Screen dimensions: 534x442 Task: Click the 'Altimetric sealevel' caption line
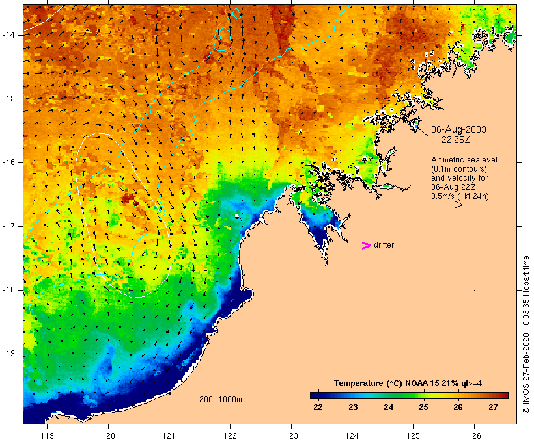pyautogui.click(x=464, y=160)
